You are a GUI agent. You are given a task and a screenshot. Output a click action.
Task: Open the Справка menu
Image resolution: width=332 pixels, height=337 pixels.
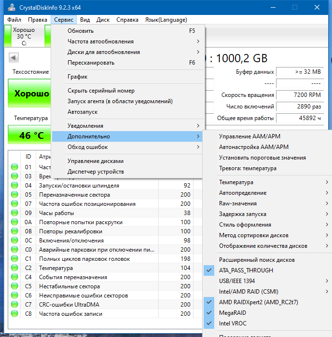[x=127, y=20]
